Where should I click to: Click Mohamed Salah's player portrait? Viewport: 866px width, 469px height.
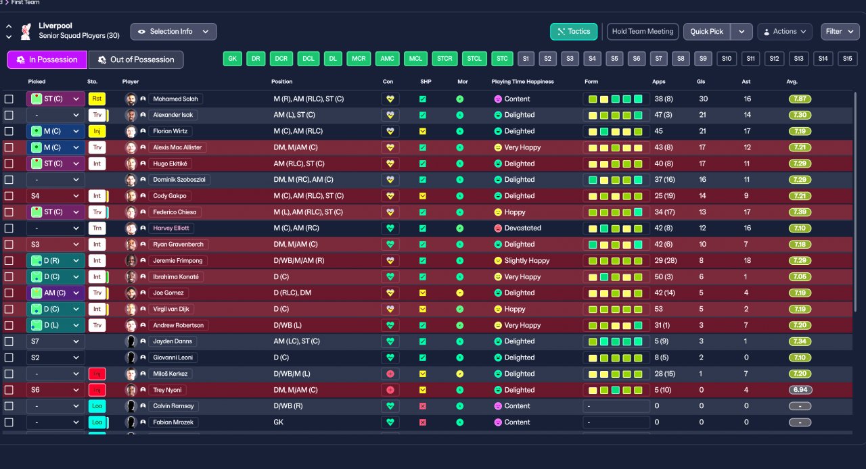coord(131,99)
